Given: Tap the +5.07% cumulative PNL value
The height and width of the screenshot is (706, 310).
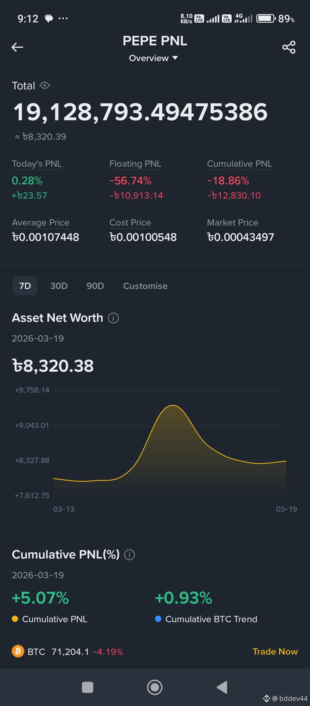Looking at the screenshot, I should click(40, 598).
